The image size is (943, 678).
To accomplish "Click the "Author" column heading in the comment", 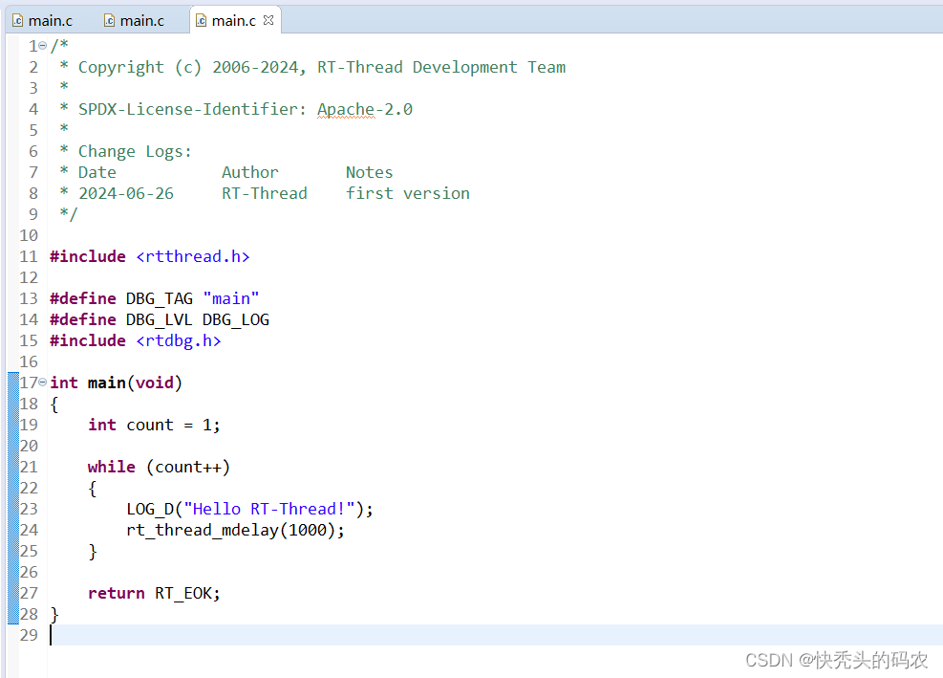I will 250,172.
